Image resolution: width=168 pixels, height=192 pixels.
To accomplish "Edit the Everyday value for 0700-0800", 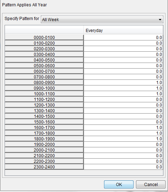I will pos(123,77).
